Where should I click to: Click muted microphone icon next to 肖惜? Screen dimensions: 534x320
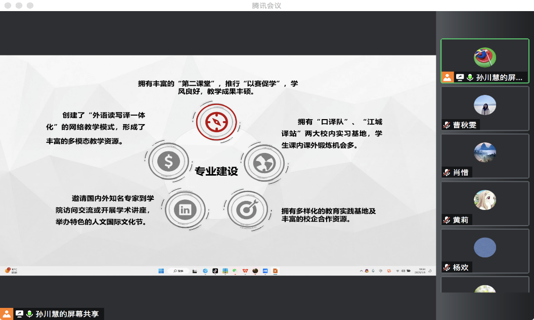click(447, 173)
